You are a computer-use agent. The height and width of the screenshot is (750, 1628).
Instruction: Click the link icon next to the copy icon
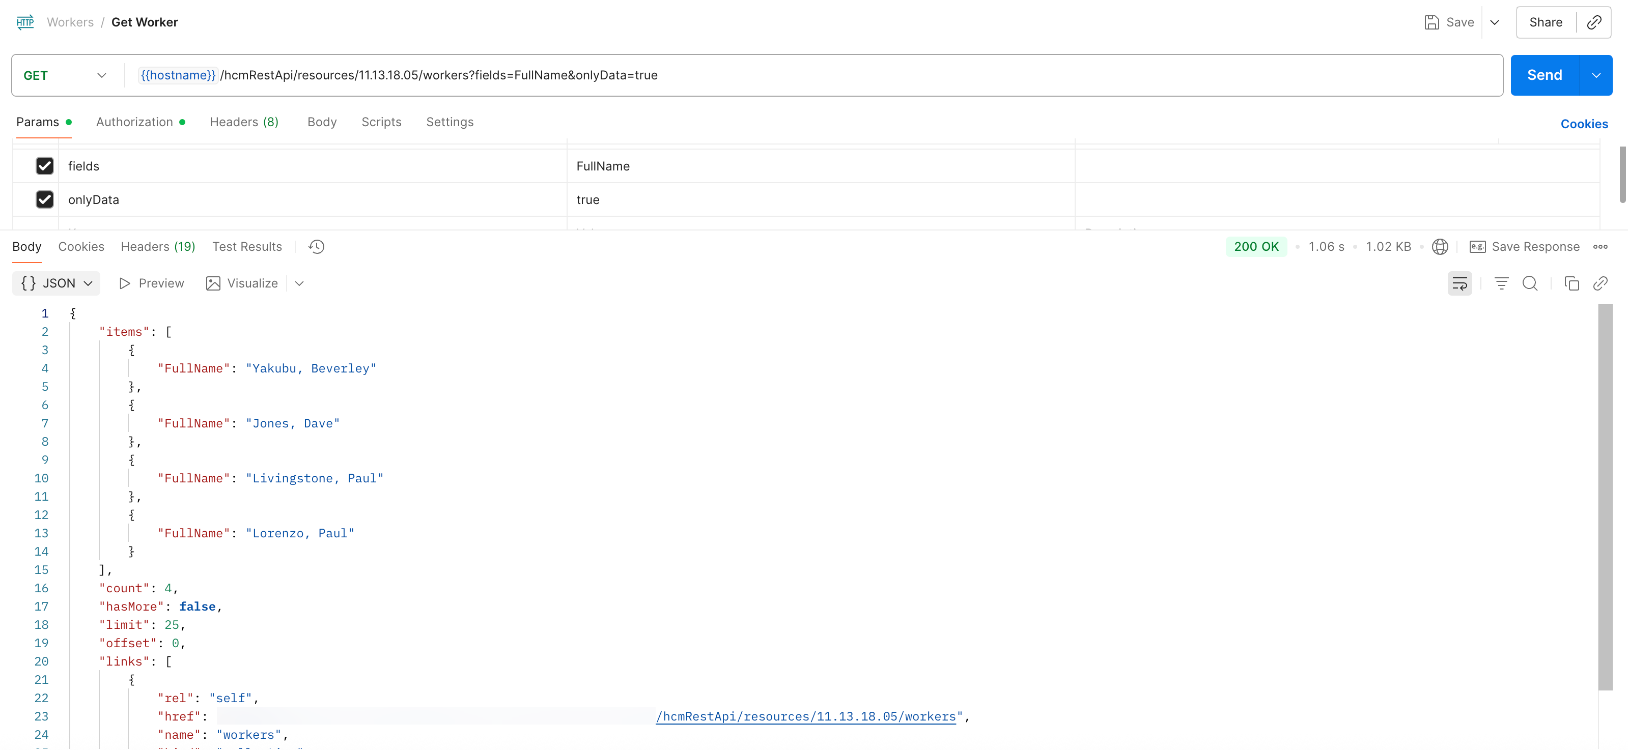(1602, 283)
